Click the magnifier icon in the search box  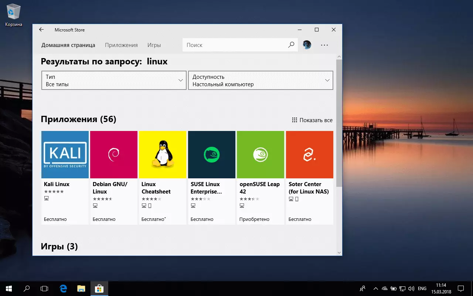pyautogui.click(x=291, y=45)
